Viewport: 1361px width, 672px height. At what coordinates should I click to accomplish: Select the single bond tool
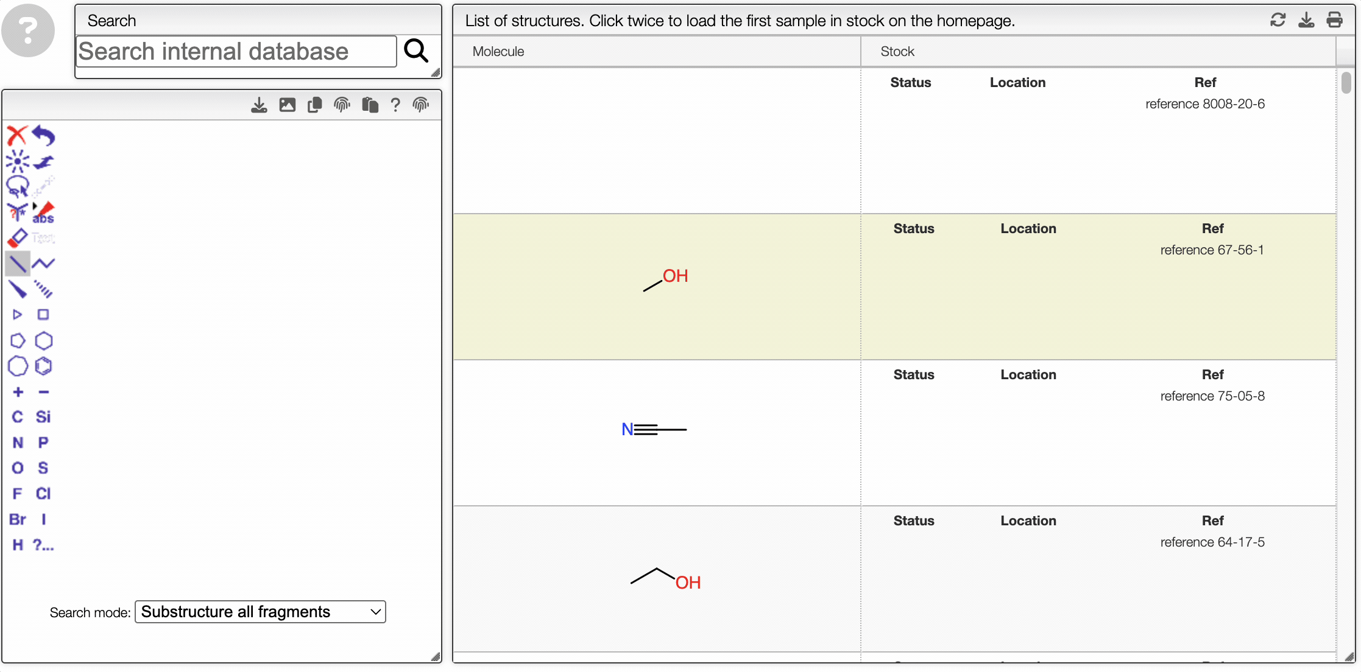coord(17,263)
